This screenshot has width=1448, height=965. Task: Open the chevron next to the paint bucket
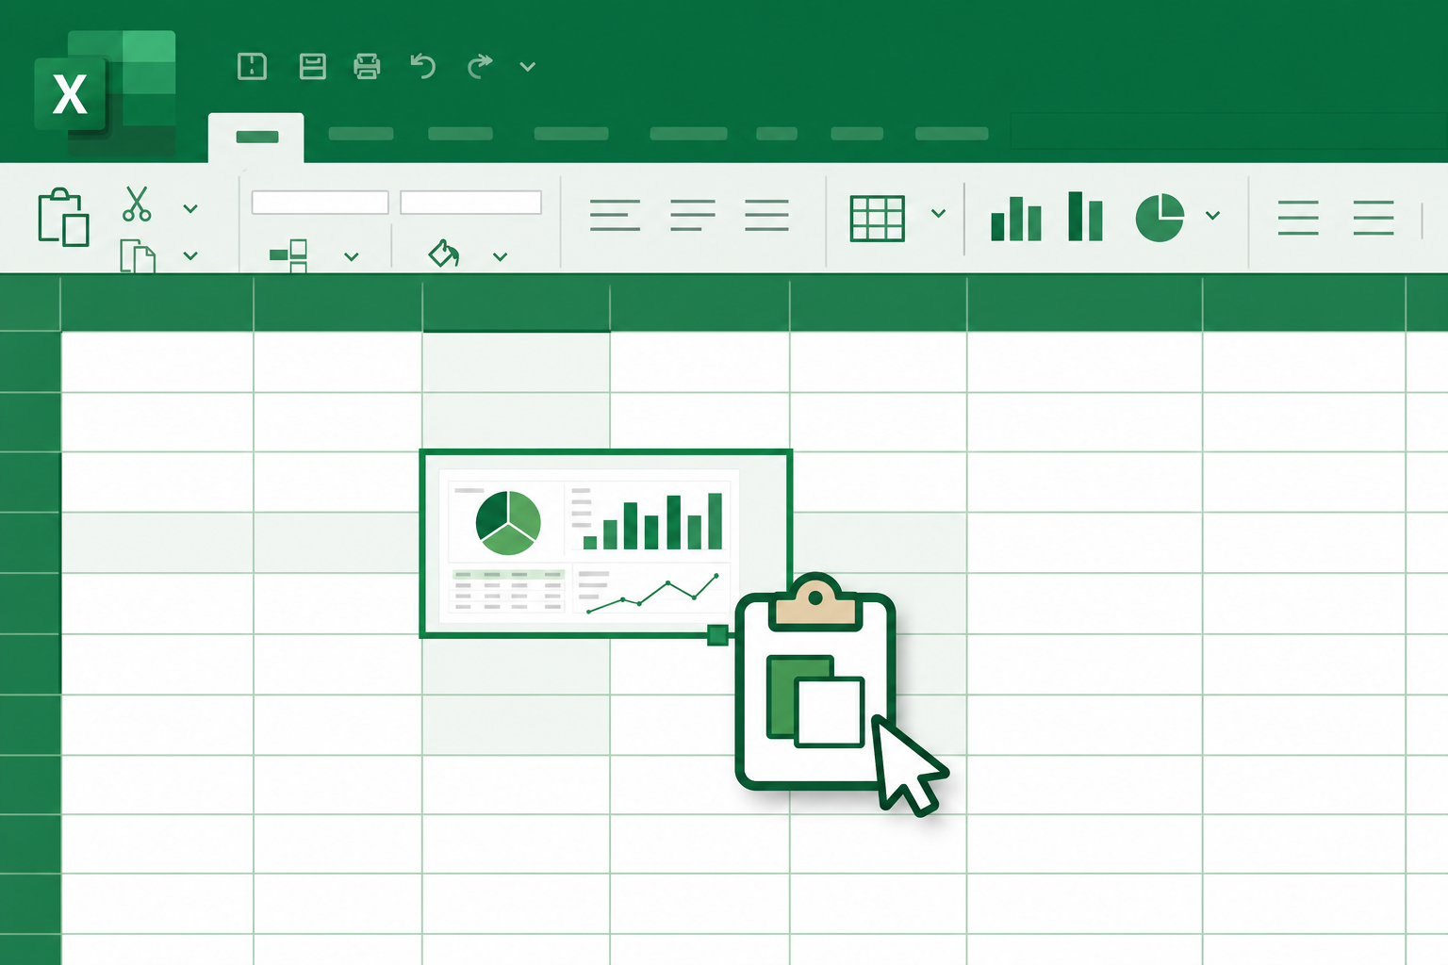point(501,256)
